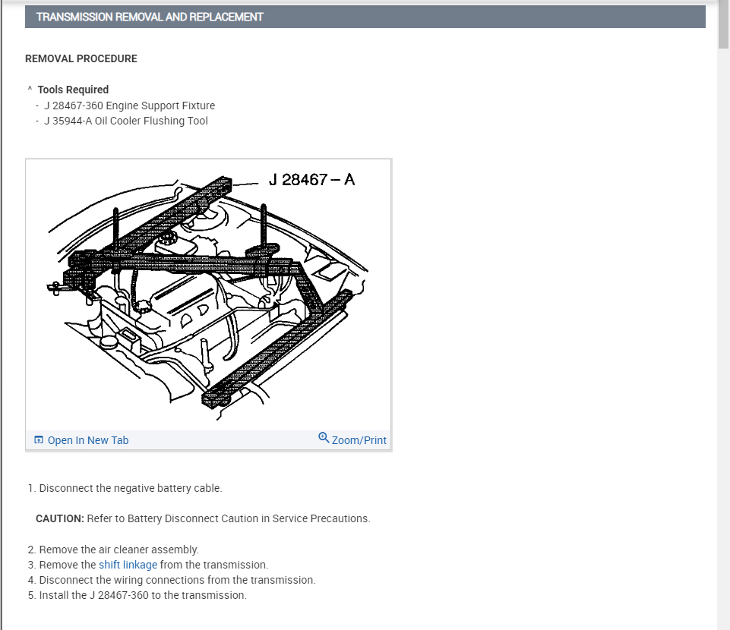Select step 2 Remove the air cleaner assembly

click(x=113, y=550)
